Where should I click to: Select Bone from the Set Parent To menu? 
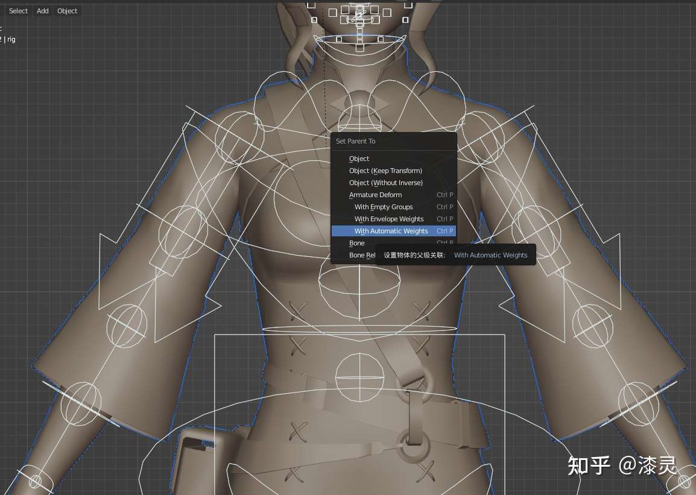point(356,243)
